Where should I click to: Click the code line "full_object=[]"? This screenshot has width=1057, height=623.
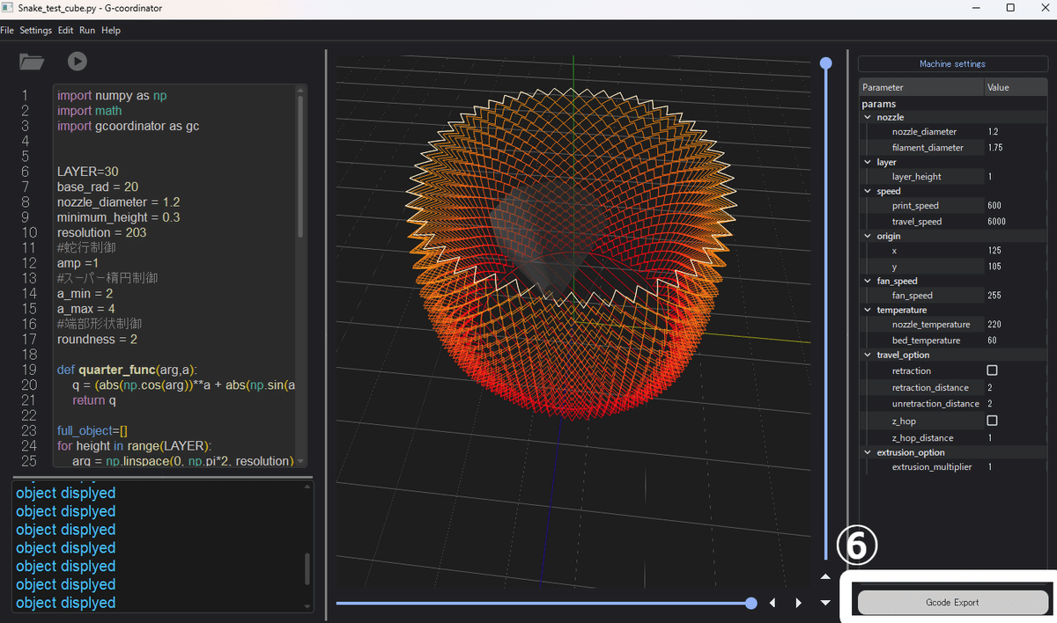tap(92, 430)
